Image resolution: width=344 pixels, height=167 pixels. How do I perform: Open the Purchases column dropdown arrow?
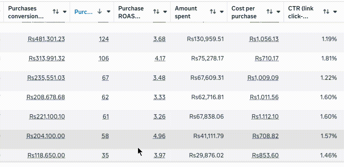coord(108,12)
